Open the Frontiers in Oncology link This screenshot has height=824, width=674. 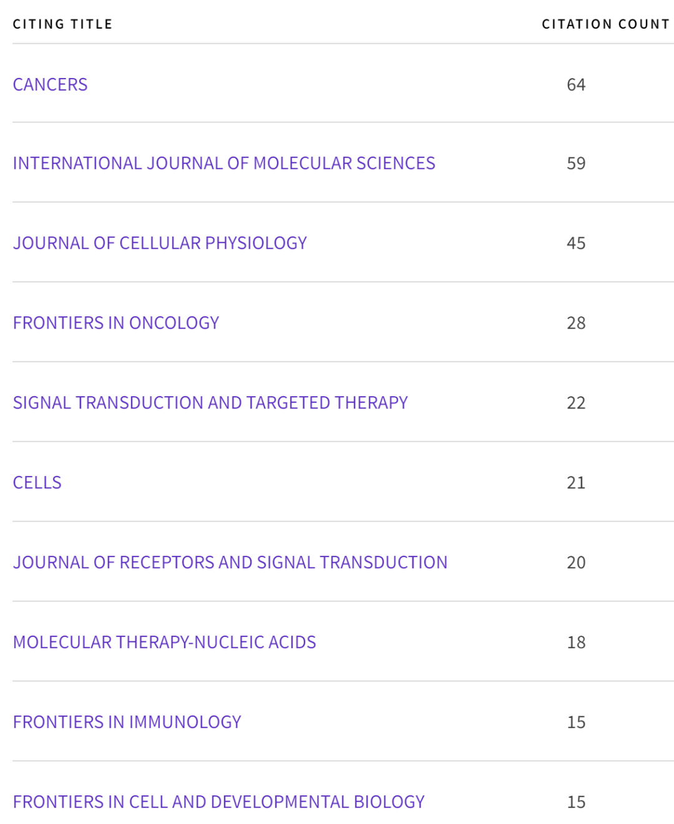click(116, 322)
